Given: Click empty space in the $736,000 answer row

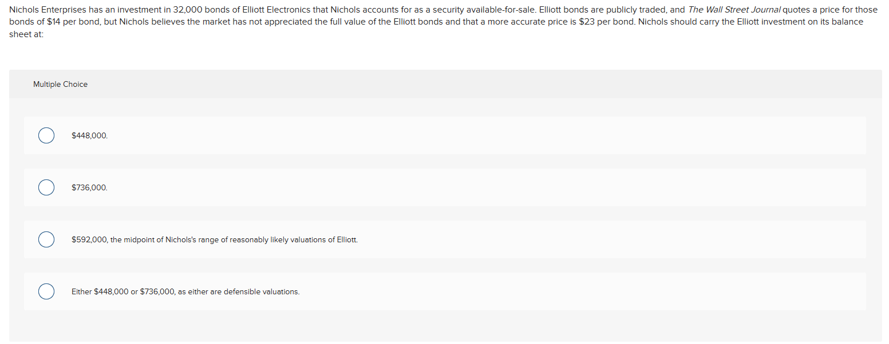Looking at the screenshot, I should (x=487, y=187).
